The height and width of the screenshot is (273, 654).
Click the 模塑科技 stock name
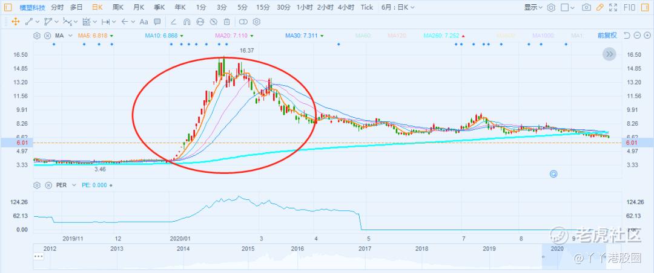pos(31,7)
